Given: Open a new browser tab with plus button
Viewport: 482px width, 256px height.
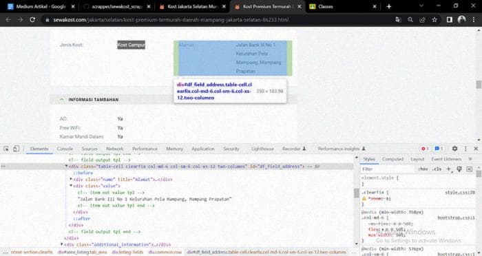Looking at the screenshot, I should click(x=389, y=6).
